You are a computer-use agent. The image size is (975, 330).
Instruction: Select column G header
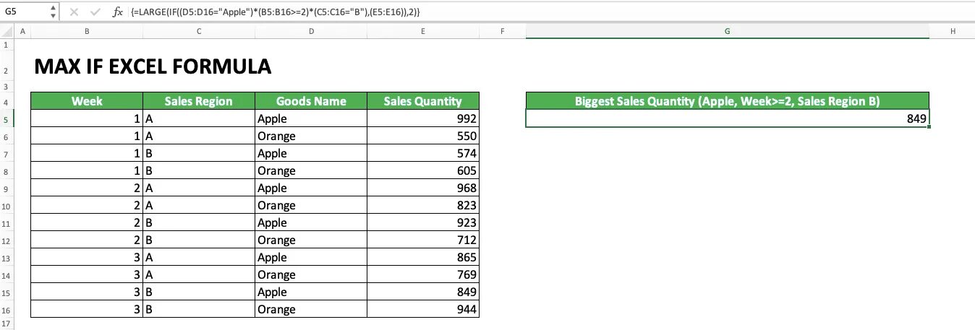(727, 31)
